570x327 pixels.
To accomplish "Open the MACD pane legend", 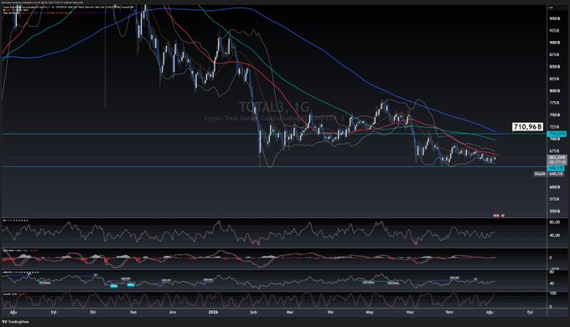I will (x=20, y=251).
